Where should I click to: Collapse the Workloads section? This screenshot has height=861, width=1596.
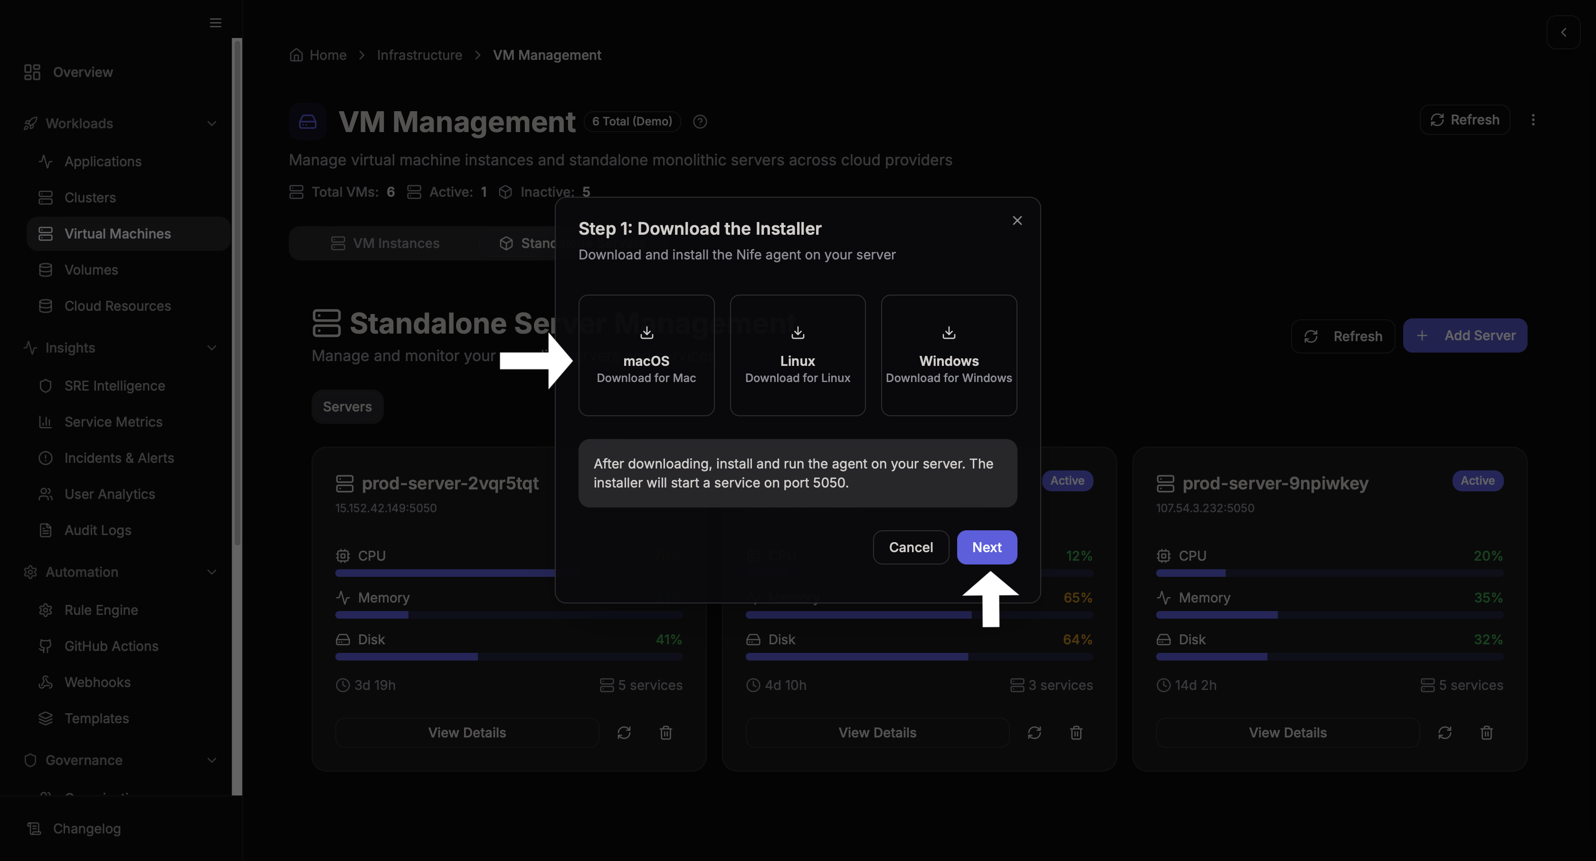211,124
